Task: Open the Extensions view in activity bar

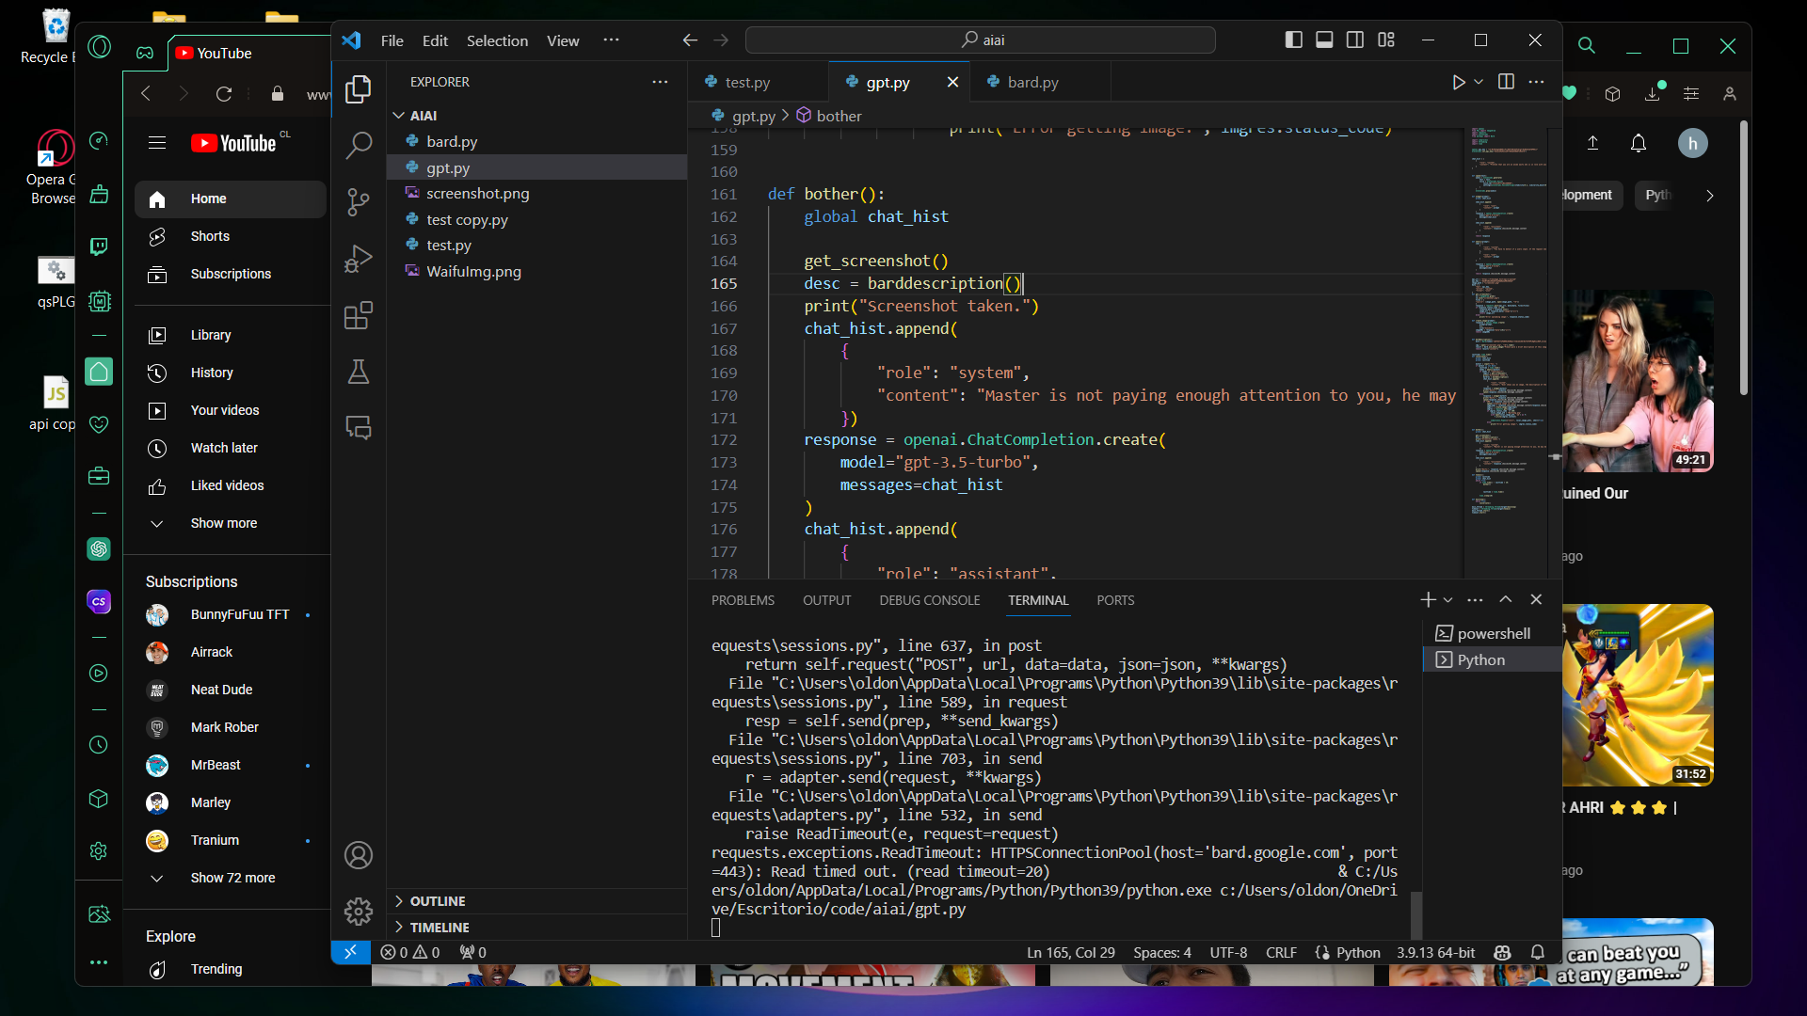Action: [359, 315]
